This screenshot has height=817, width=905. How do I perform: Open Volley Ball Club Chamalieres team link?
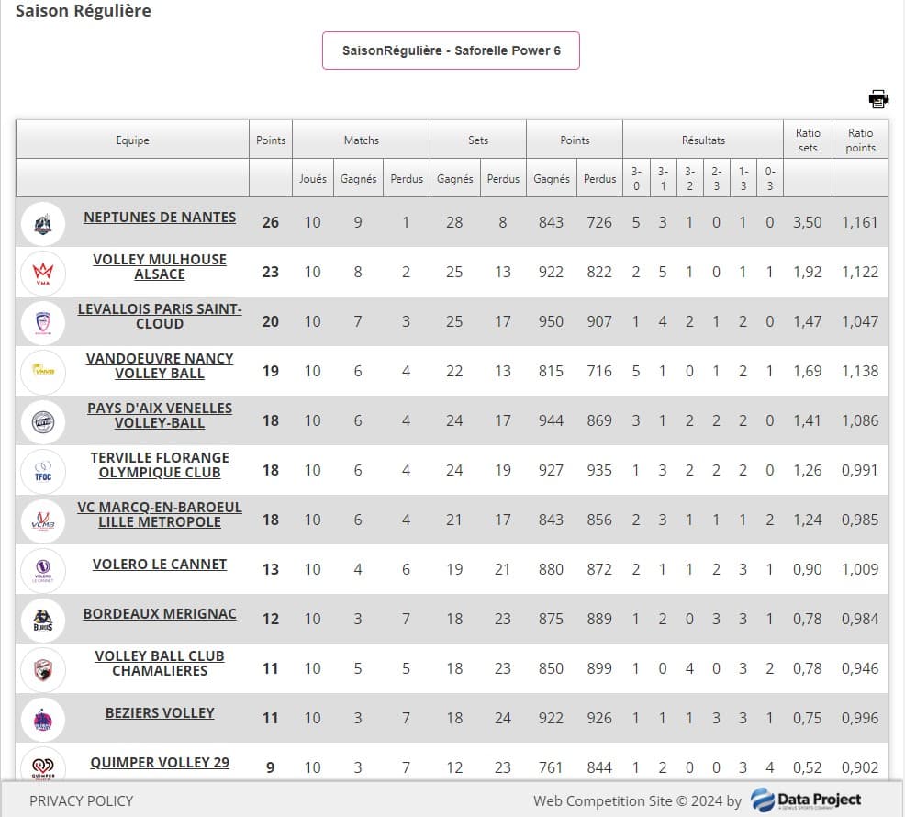click(160, 664)
